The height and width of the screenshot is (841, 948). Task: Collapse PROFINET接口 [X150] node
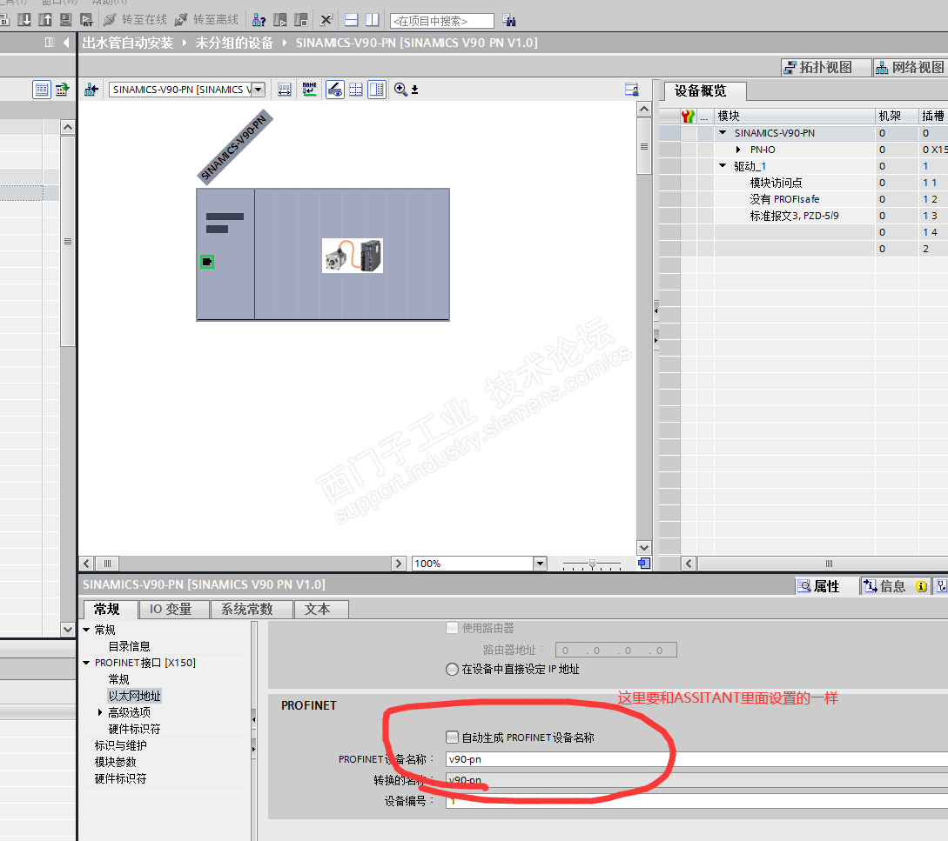[x=86, y=663]
